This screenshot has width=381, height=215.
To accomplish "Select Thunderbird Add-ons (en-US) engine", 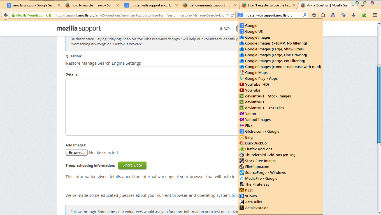I will tap(280, 155).
